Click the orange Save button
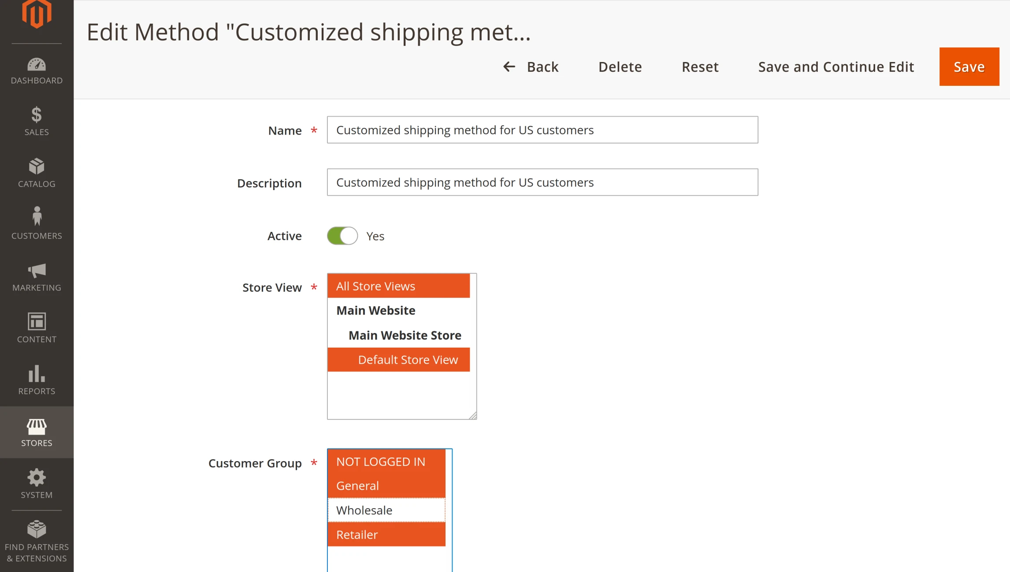This screenshot has height=572, width=1010. click(x=969, y=67)
